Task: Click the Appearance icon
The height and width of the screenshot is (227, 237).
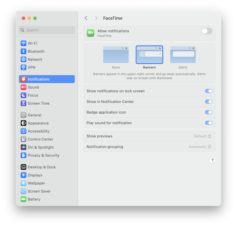Action: click(23, 123)
